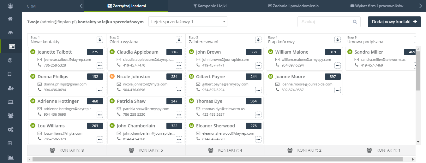Screen dimensions: 426x163
Task: Open the Jeanette Talbott contact name
Action: pyautogui.click(x=55, y=52)
